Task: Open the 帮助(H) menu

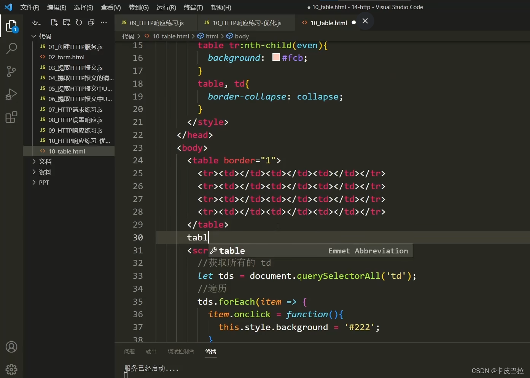Action: [221, 7]
